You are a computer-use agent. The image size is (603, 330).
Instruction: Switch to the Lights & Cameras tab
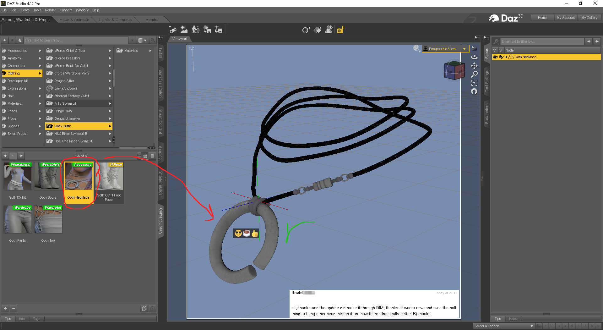(116, 19)
